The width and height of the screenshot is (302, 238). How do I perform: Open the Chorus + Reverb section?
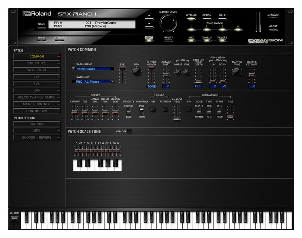(37, 138)
